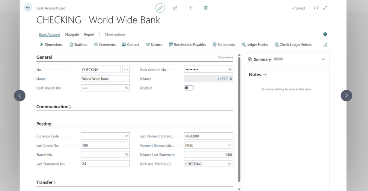
Task: Open Comments action
Action: pos(105,45)
